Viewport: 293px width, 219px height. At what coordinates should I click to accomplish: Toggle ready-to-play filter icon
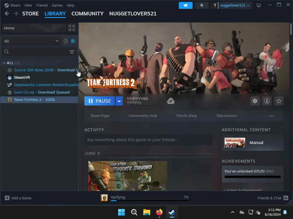pos(73,41)
